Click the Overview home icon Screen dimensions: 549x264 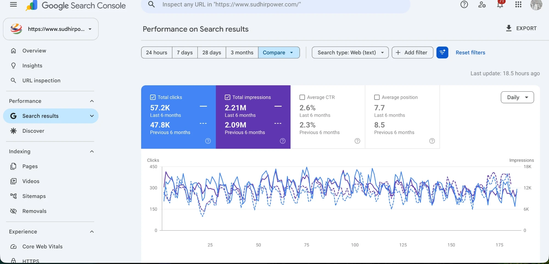(13, 51)
